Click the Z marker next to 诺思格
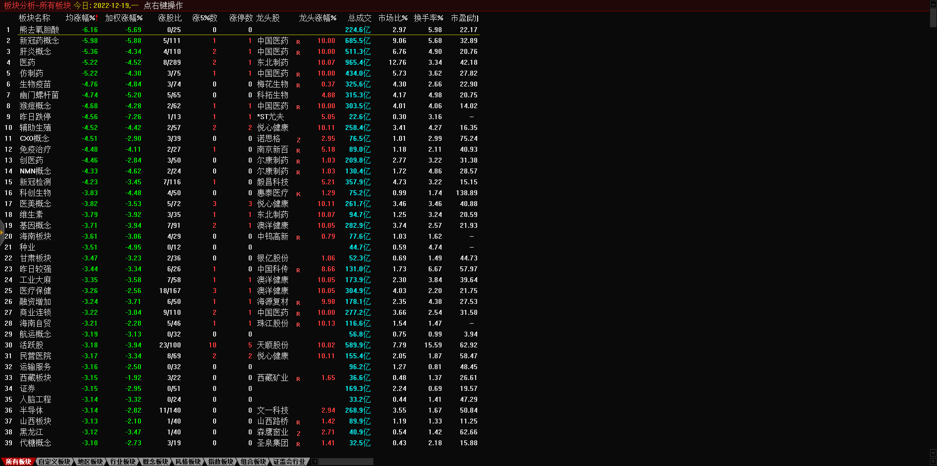Viewport: 937px width, 466px height. click(x=298, y=139)
